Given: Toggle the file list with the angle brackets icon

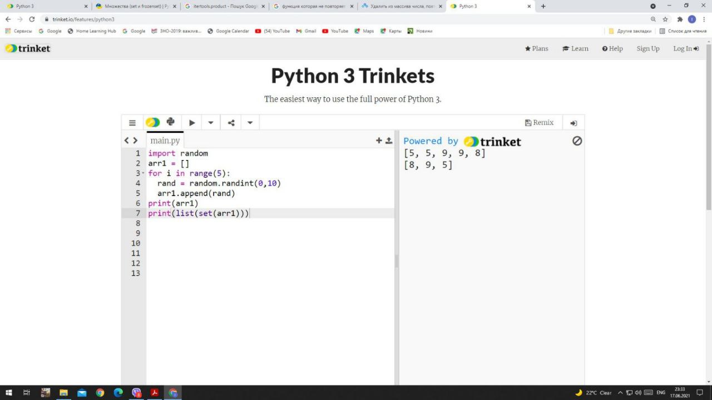Looking at the screenshot, I should coord(131,141).
